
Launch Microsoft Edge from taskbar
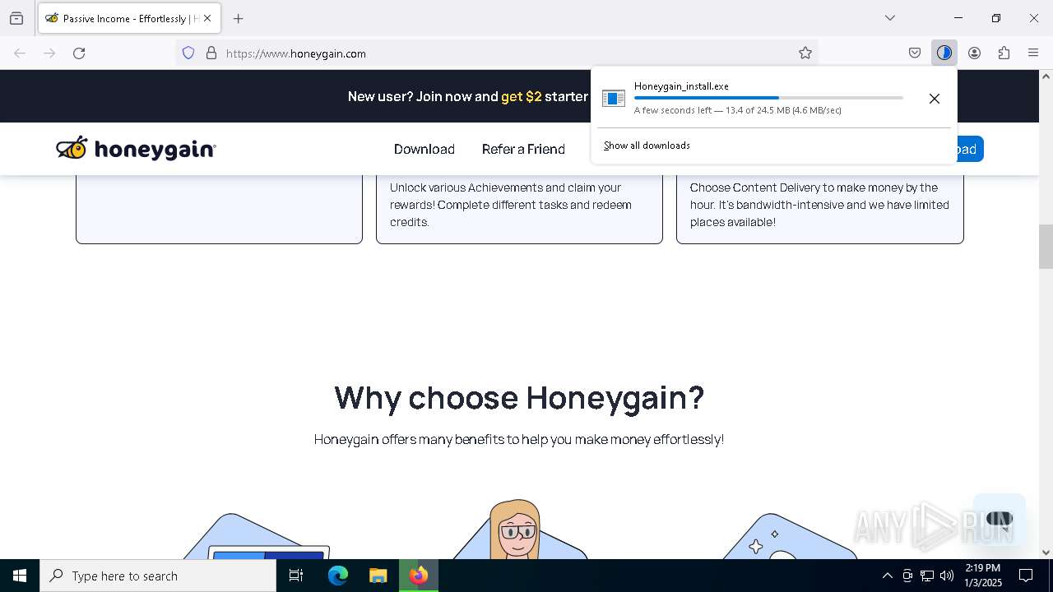pyautogui.click(x=338, y=576)
